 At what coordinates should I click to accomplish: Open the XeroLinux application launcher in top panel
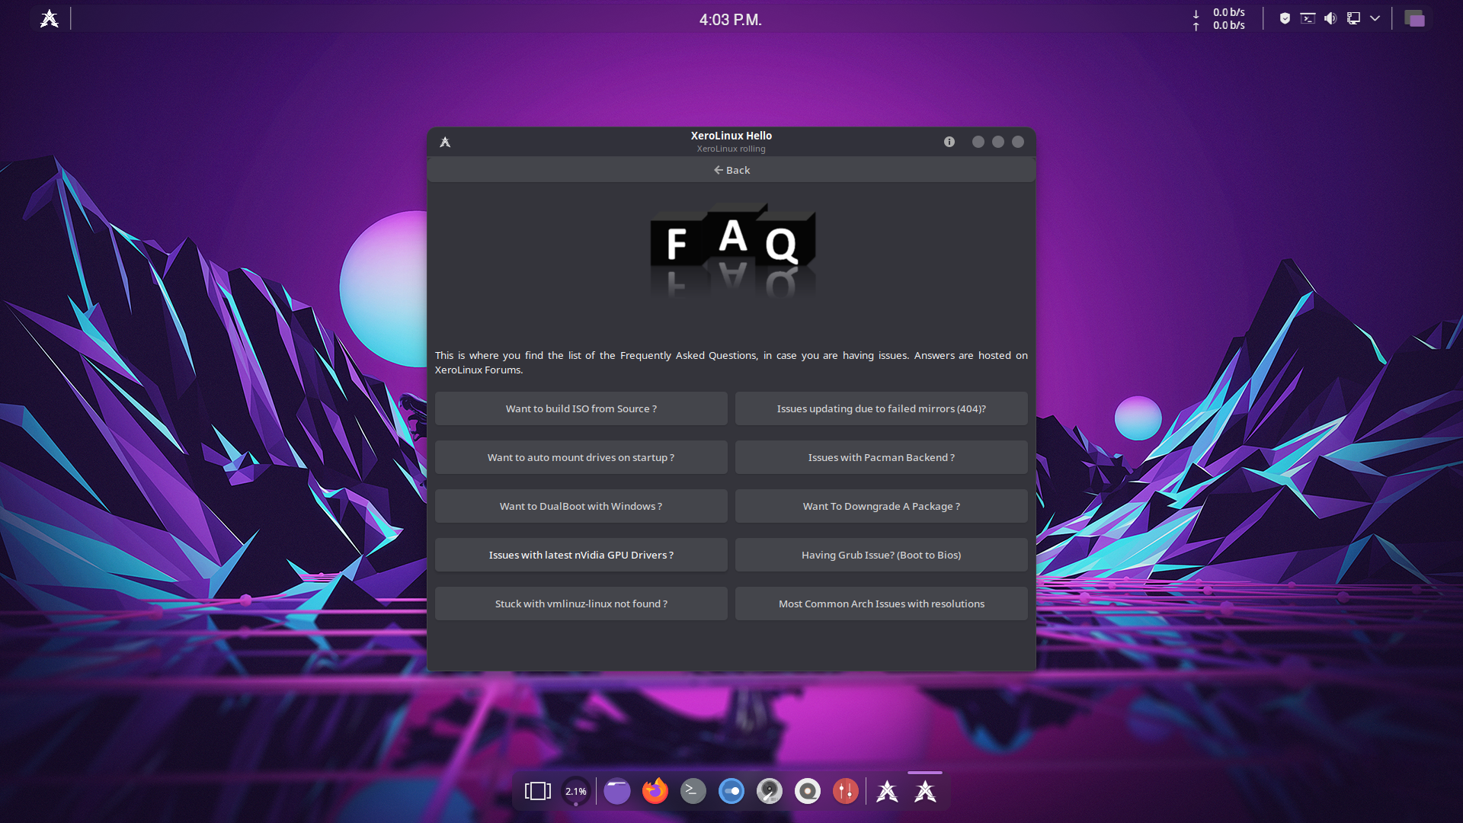(x=50, y=19)
